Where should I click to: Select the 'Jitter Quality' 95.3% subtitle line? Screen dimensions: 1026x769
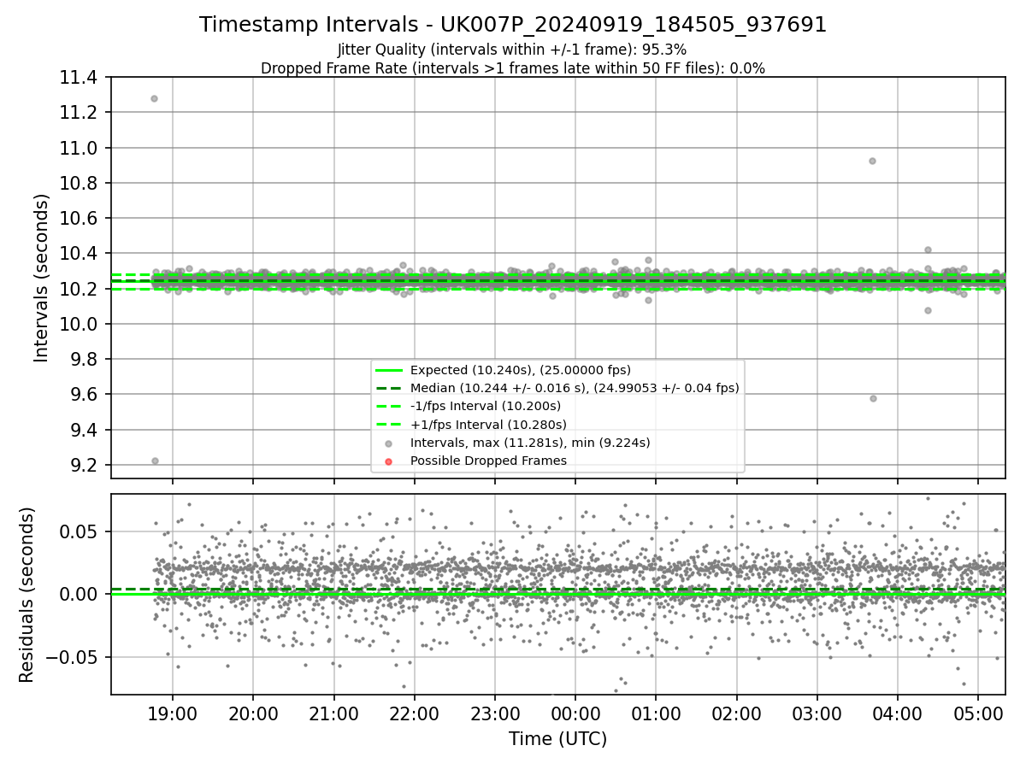(512, 50)
